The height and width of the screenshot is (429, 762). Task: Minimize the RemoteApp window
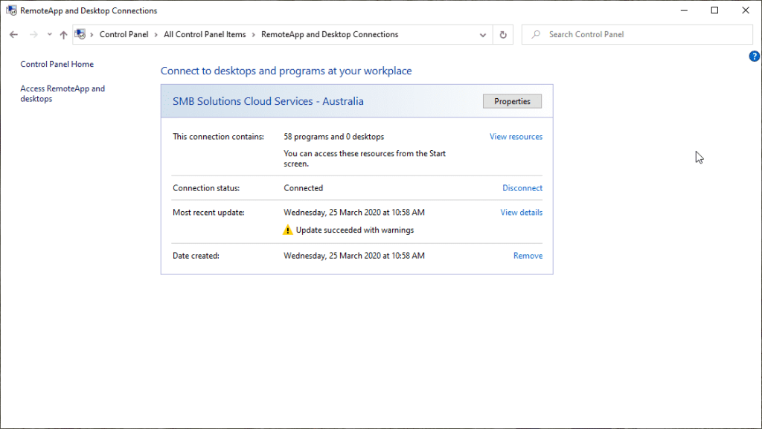pyautogui.click(x=684, y=10)
